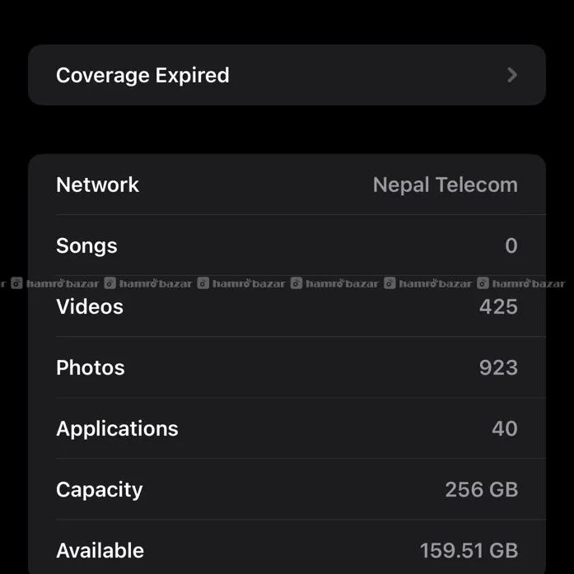Click the rightmost hamrobazar camera watermark icon
574x574 pixels.
point(483,283)
